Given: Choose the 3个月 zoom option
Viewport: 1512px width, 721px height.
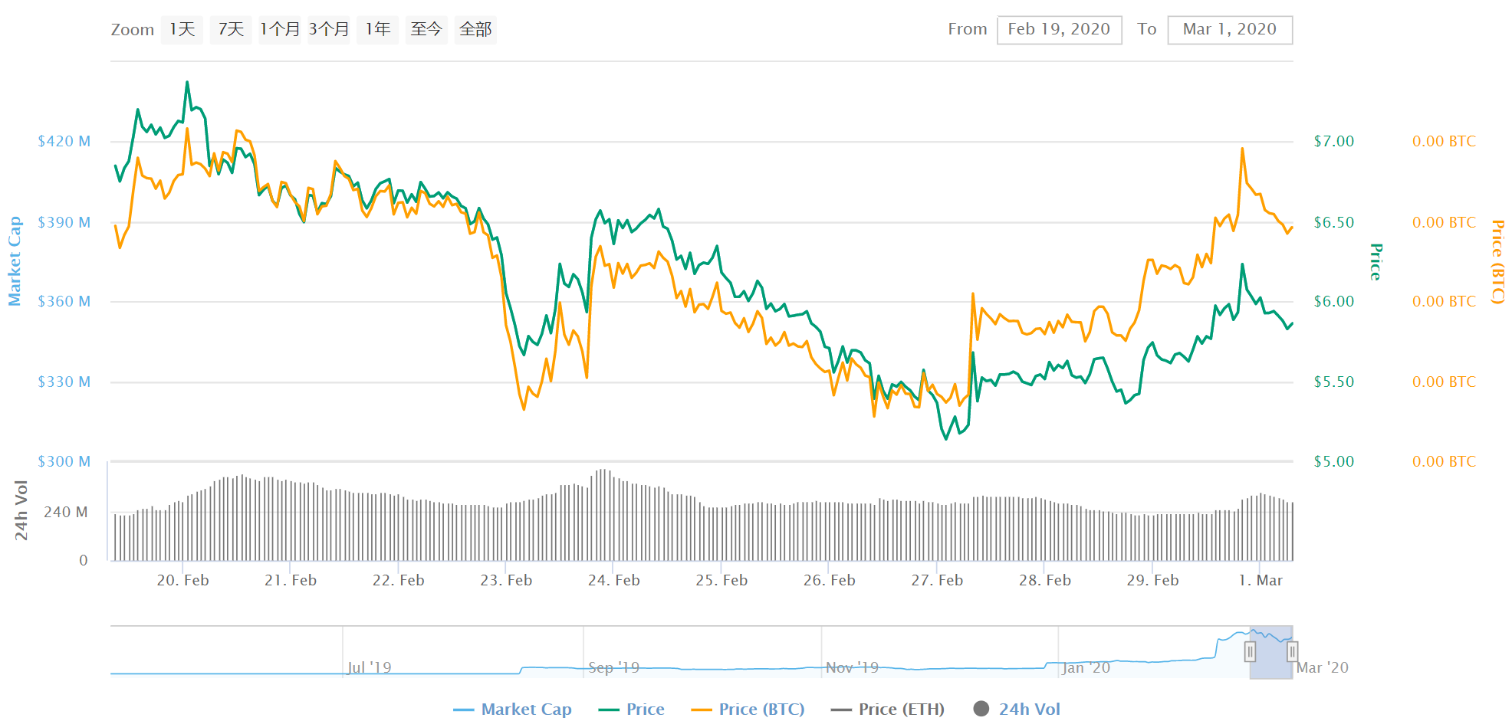Looking at the screenshot, I should (329, 30).
